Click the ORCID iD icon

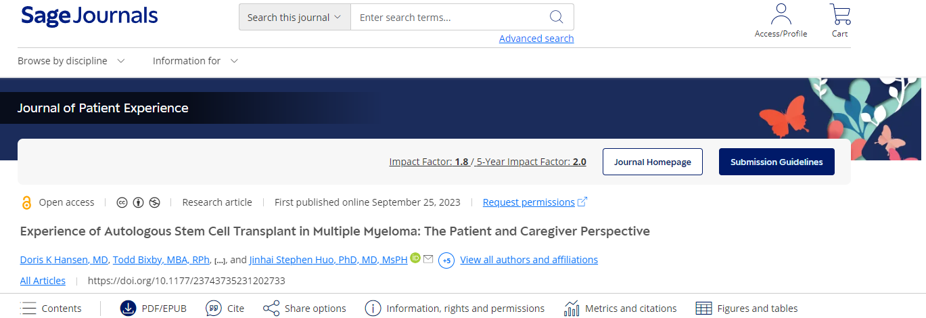(x=415, y=258)
